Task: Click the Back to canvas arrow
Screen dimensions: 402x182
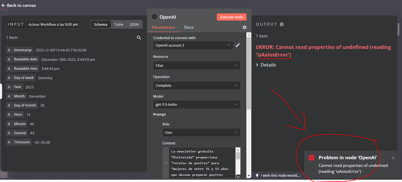Action: (x=4, y=5)
